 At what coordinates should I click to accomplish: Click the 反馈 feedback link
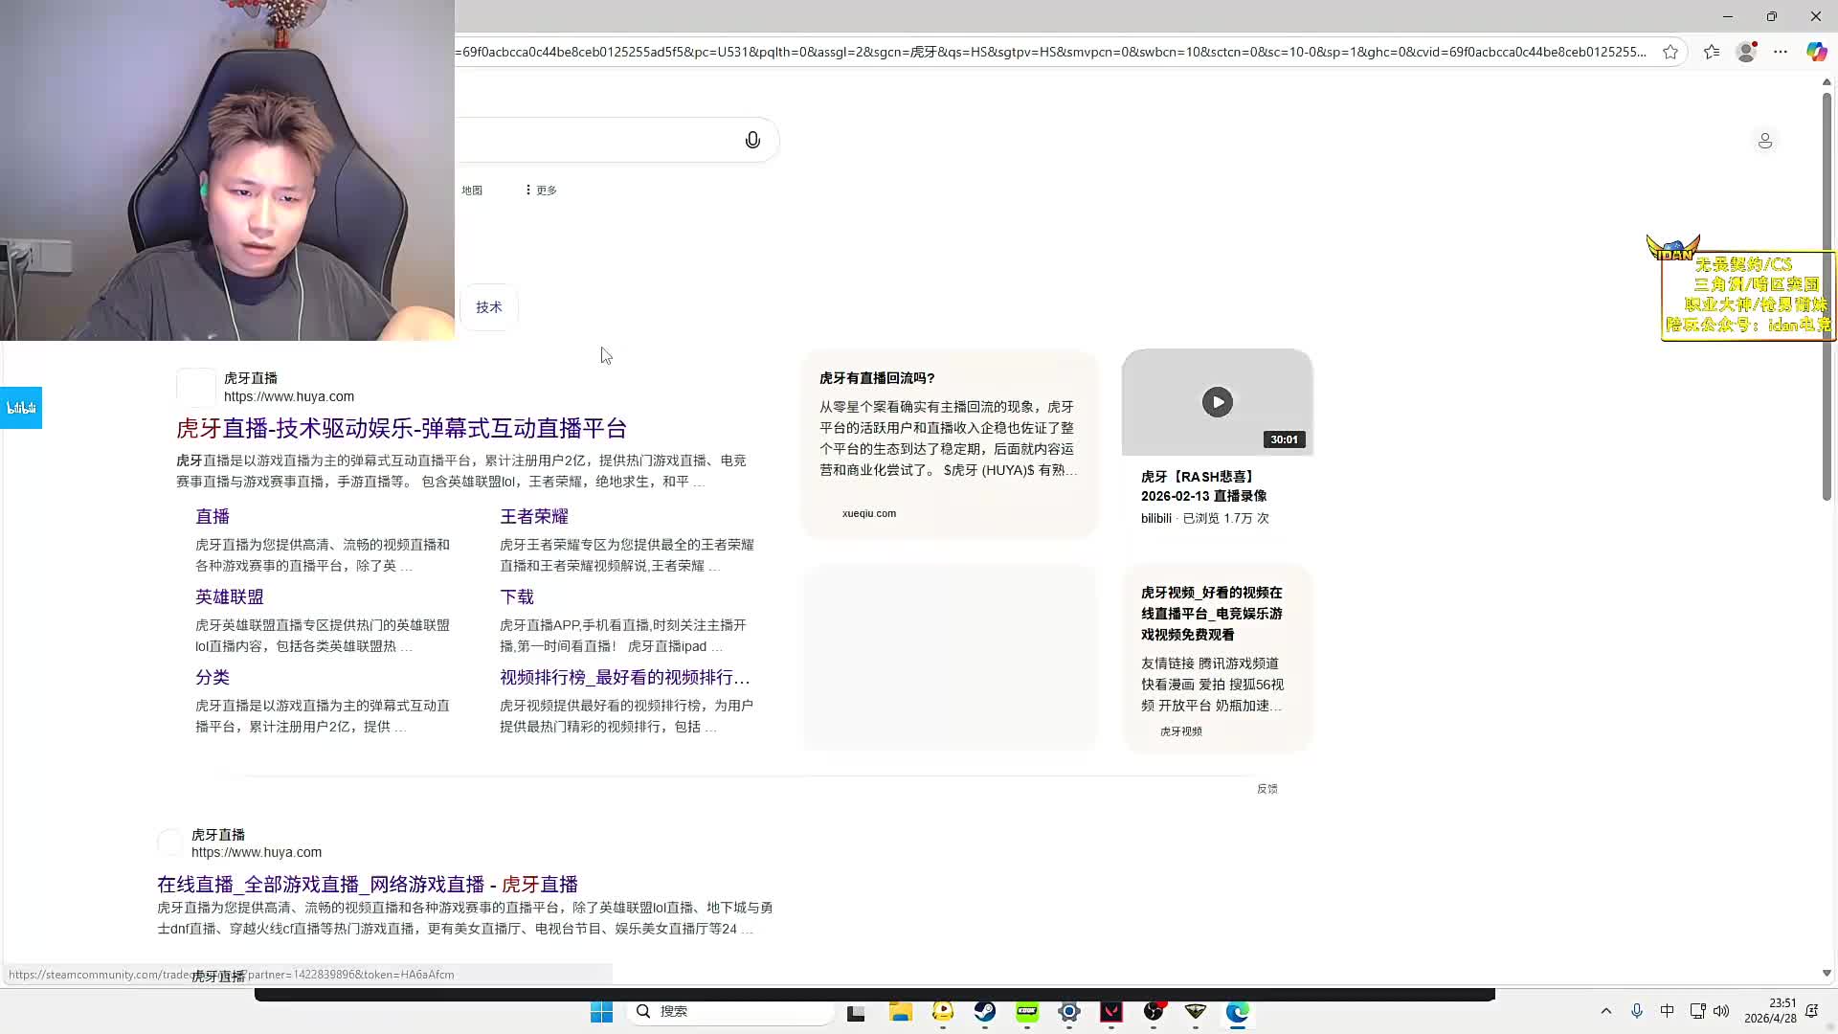(1266, 789)
